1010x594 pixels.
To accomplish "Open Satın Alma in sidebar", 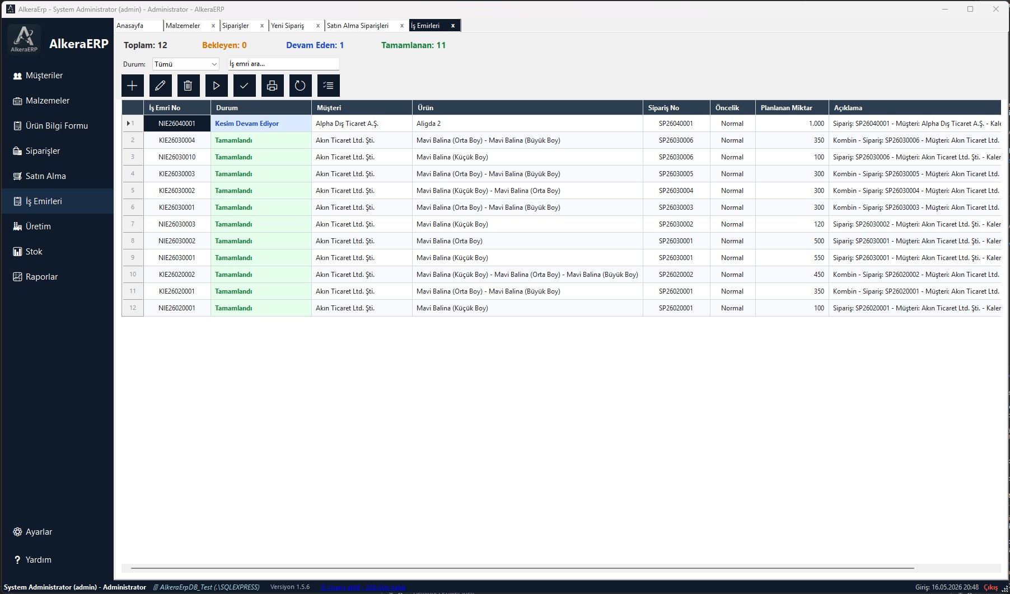I will [57, 176].
